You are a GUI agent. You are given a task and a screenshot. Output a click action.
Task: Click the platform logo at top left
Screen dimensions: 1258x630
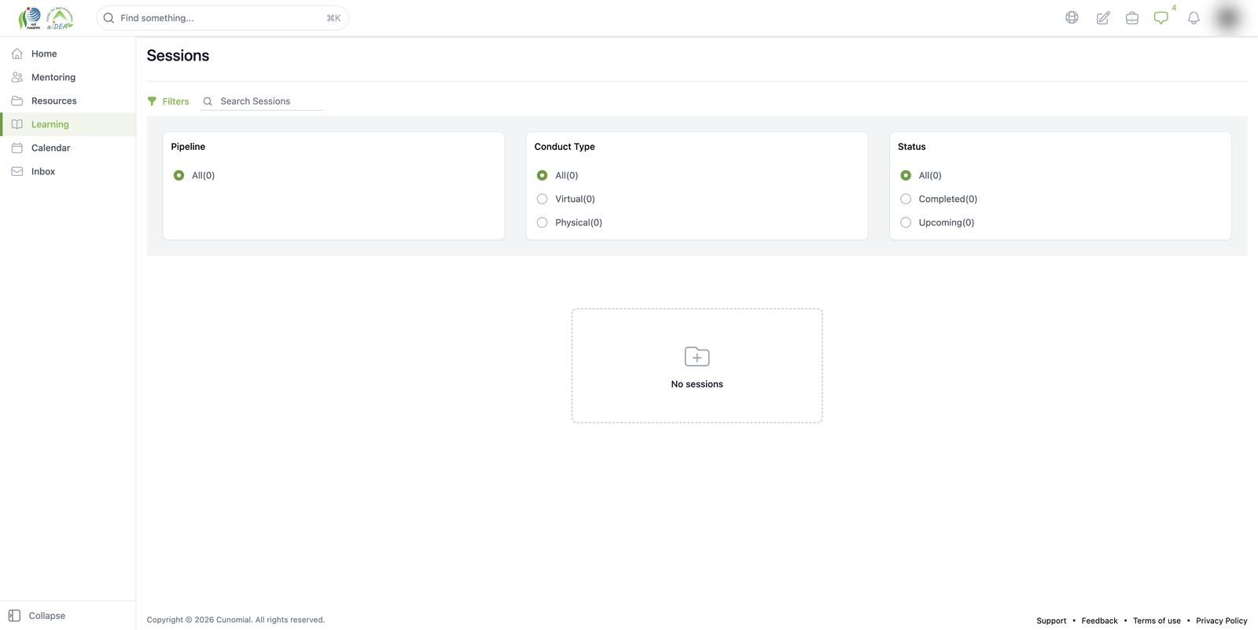coord(46,17)
